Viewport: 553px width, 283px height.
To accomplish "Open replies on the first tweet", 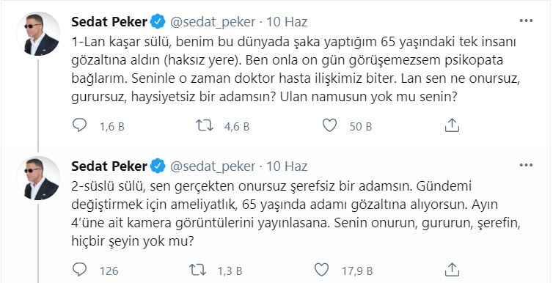I will point(79,125).
